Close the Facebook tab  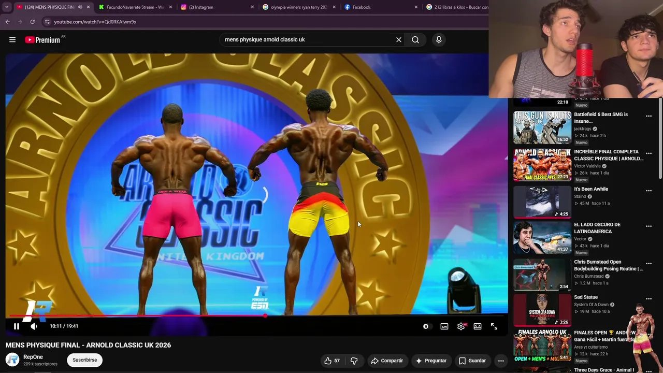click(x=416, y=7)
